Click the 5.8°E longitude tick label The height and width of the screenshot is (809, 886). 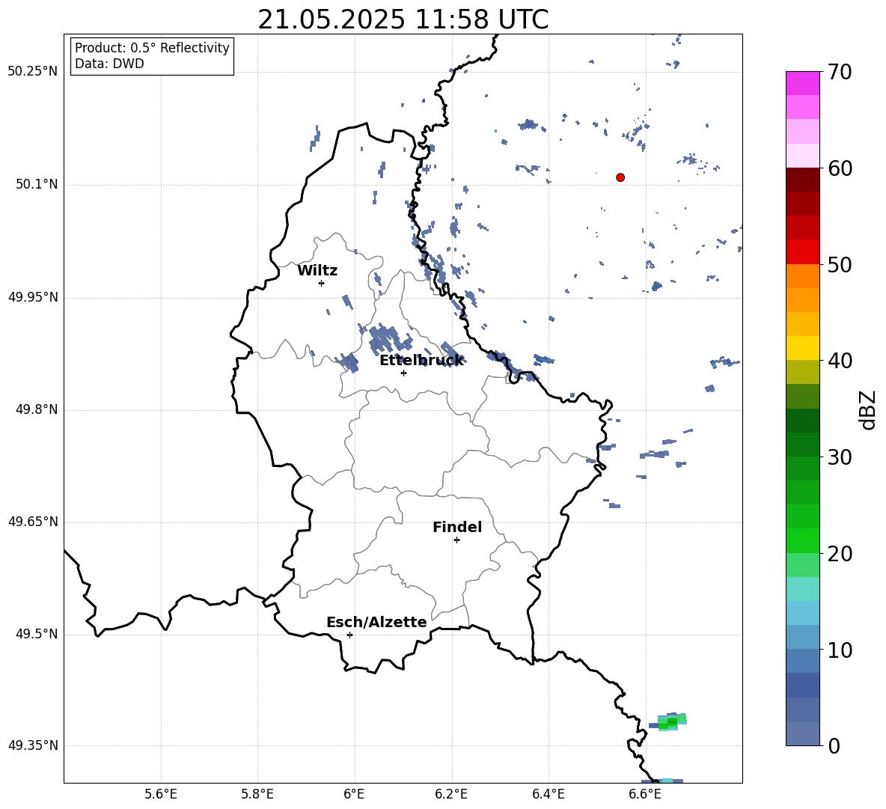coord(257,794)
